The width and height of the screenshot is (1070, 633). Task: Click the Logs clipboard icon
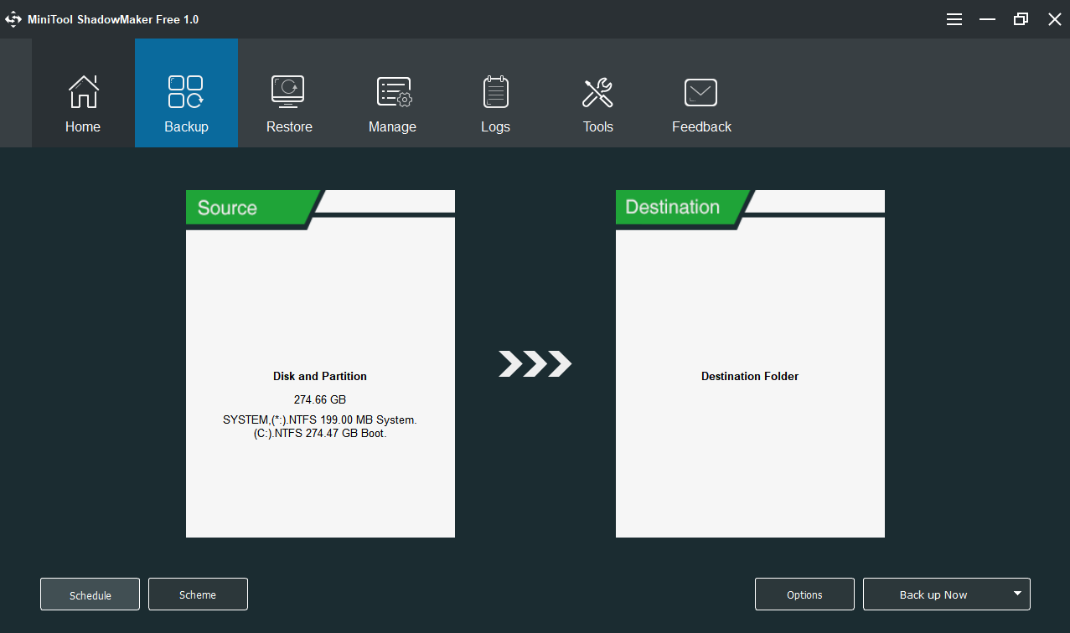[x=496, y=92]
